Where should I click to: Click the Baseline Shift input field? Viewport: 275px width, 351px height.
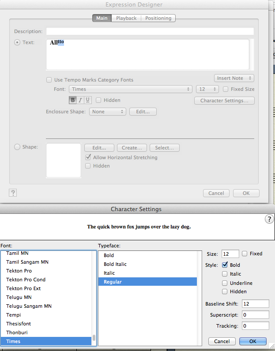pos(255,304)
